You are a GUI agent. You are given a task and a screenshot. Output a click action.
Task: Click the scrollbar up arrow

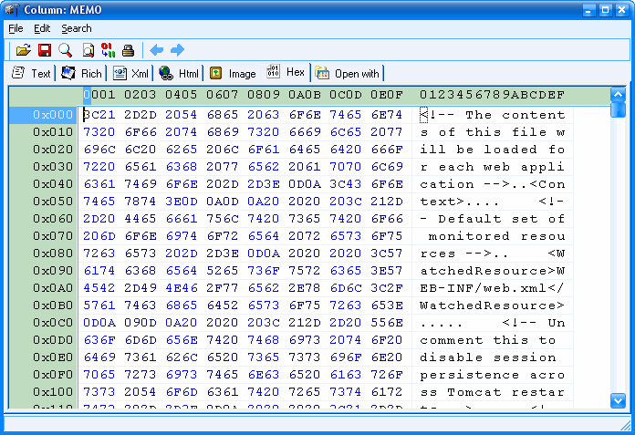[x=618, y=94]
